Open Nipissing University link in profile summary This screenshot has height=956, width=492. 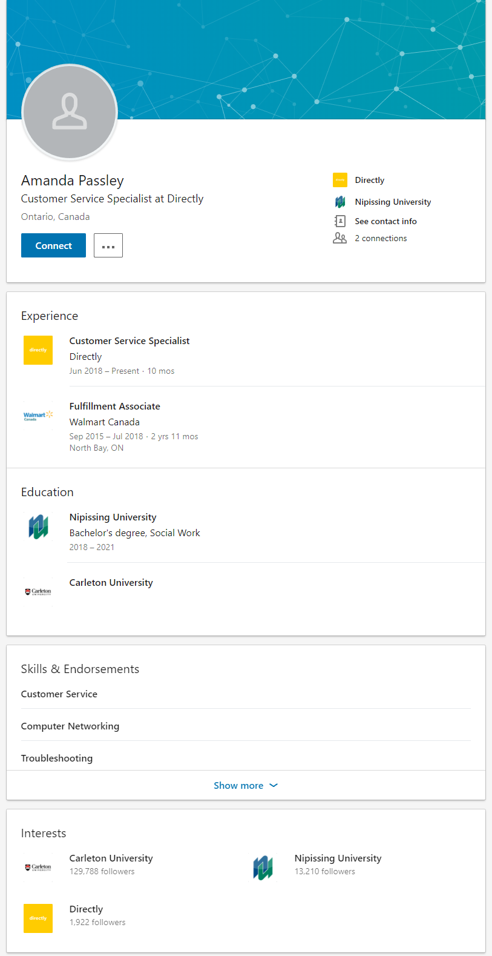point(393,202)
